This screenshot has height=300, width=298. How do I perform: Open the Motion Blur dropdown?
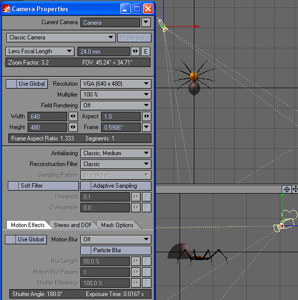point(115,239)
